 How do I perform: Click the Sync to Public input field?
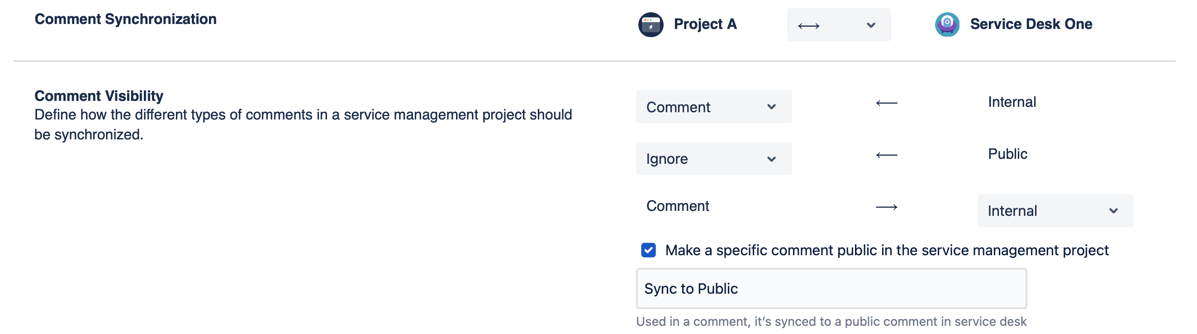tap(831, 288)
